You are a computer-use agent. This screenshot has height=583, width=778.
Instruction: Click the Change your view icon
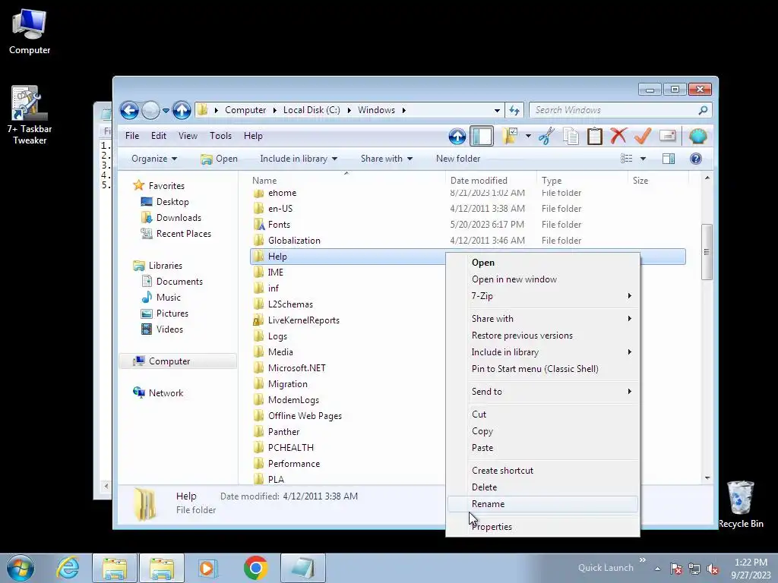[627, 159]
